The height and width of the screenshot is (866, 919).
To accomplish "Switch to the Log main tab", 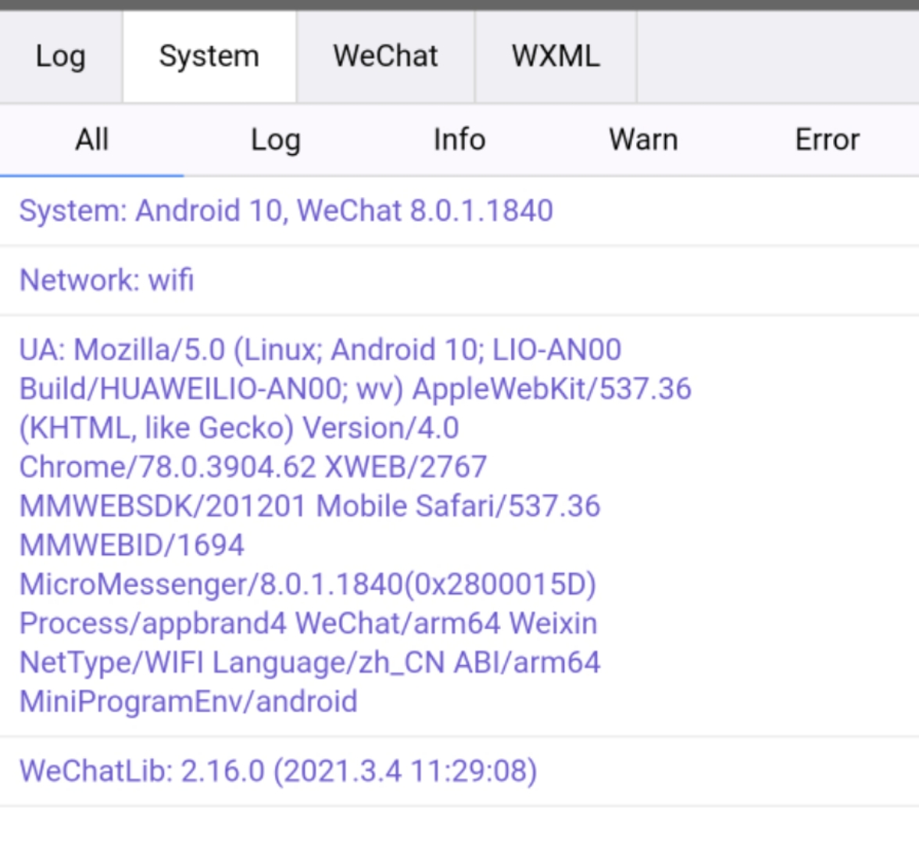I will click(61, 57).
